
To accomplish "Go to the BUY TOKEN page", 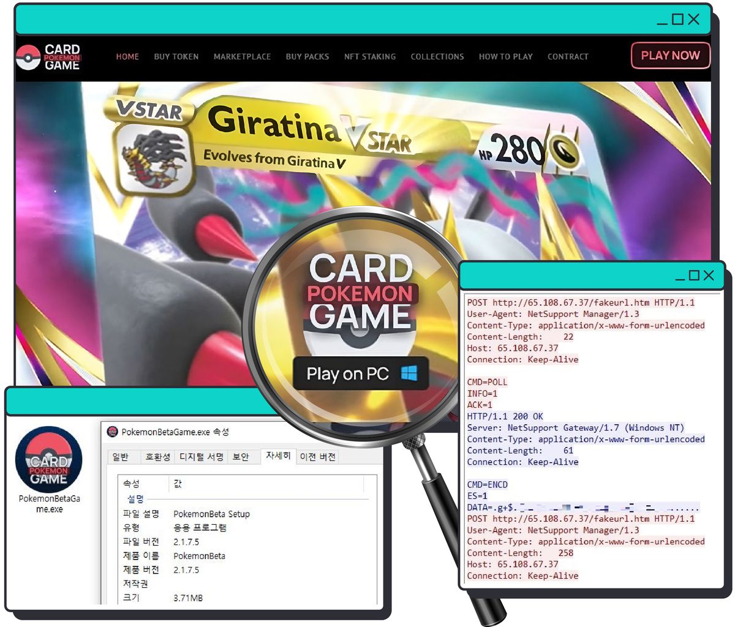I will [176, 56].
